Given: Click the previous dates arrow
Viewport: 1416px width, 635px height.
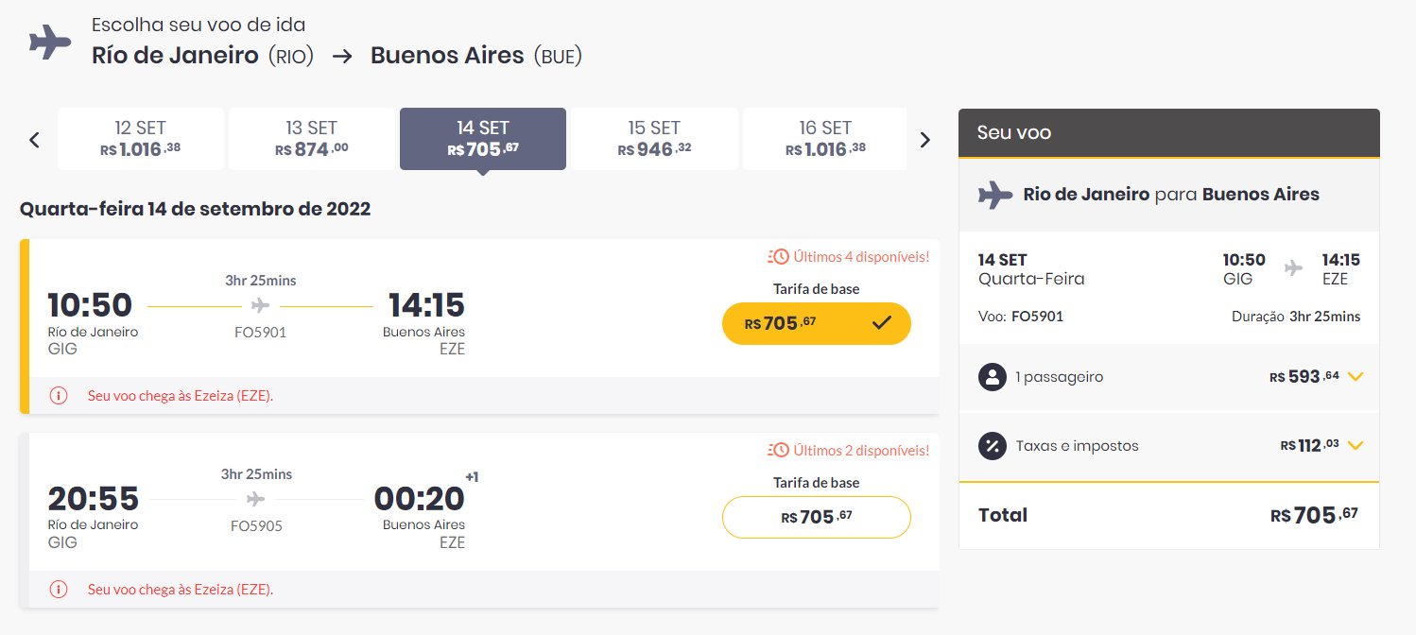Looking at the screenshot, I should pos(34,140).
